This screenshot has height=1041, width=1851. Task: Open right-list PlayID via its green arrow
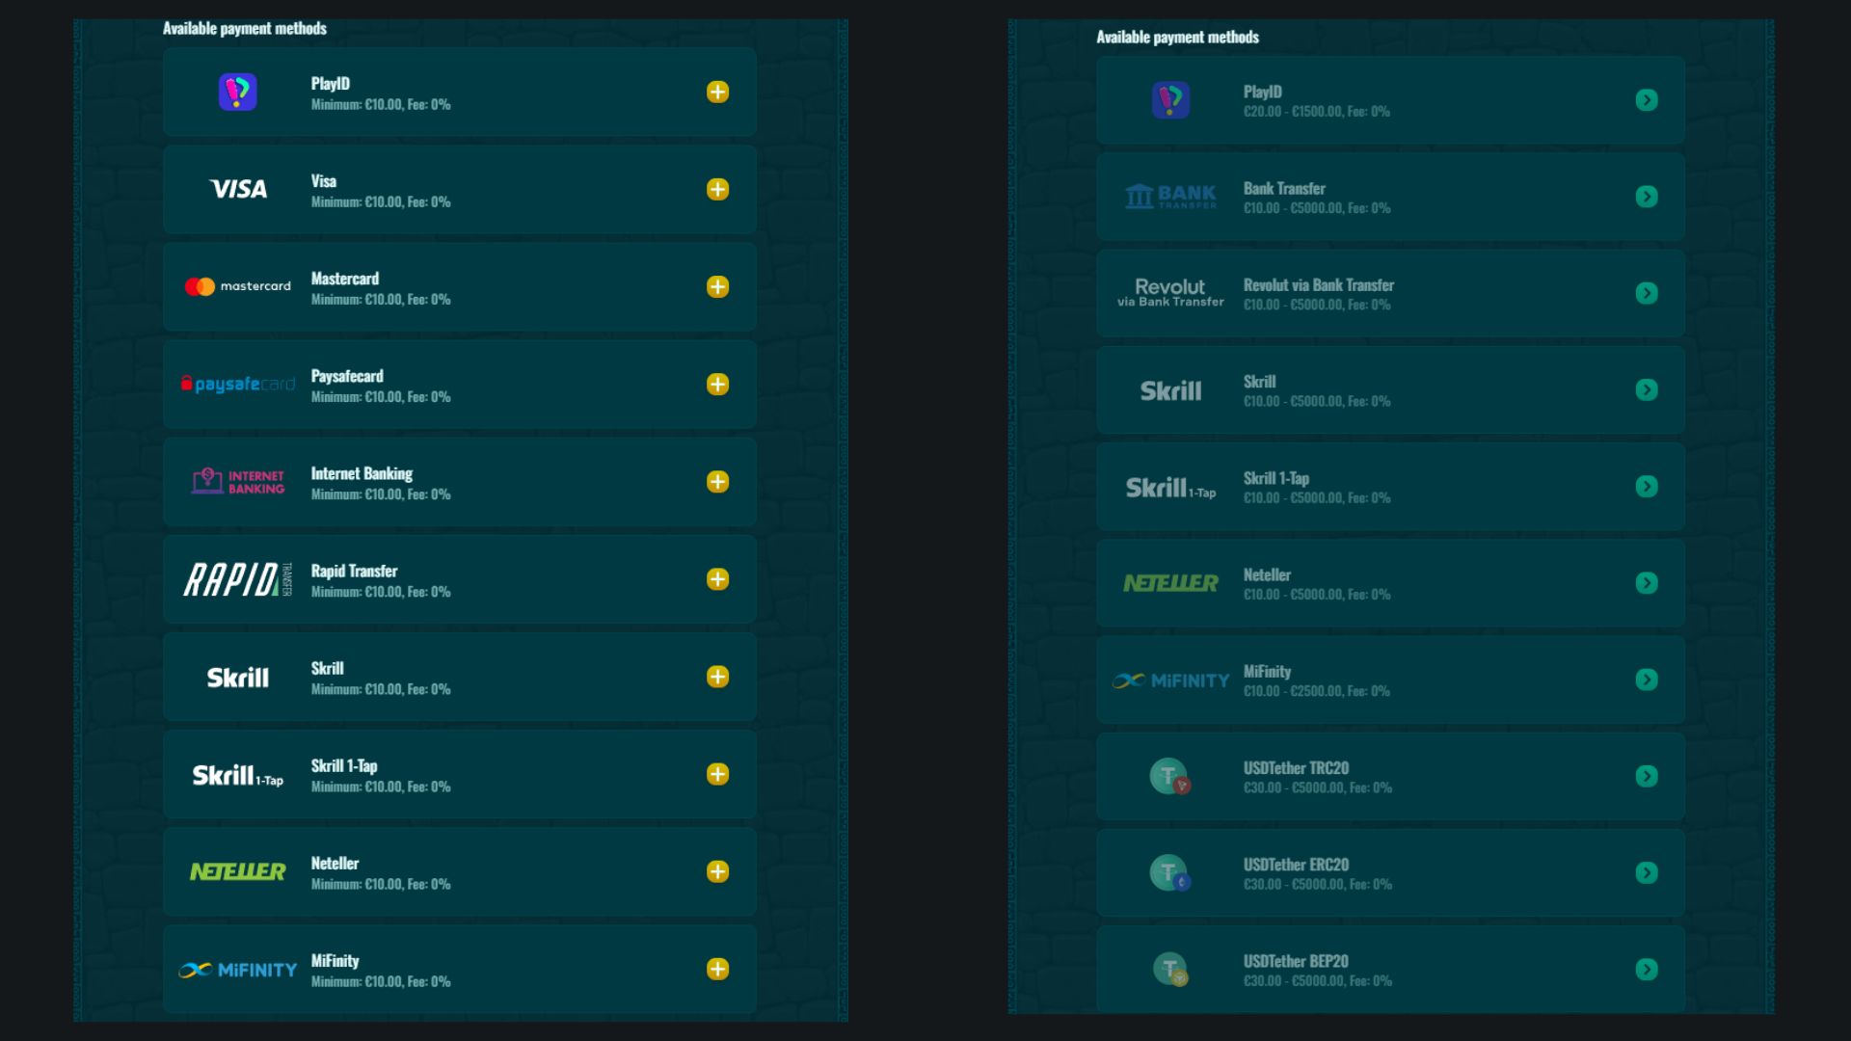(x=1647, y=100)
